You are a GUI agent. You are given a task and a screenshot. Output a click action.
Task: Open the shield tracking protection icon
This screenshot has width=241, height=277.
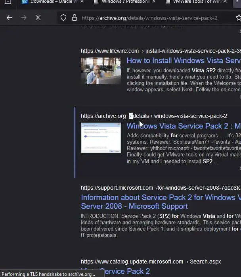coord(63,18)
